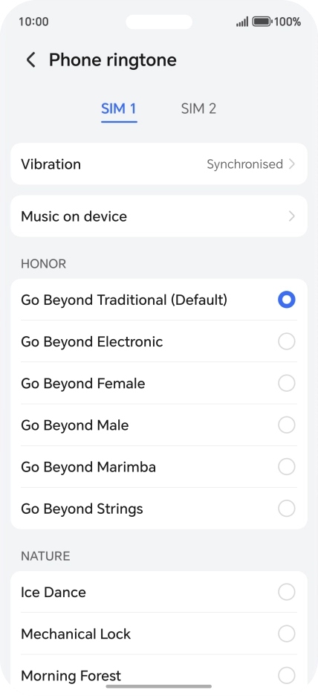Image resolution: width=318 pixels, height=696 pixels.
Task: Open Vibration settings chevron
Action: tap(291, 164)
